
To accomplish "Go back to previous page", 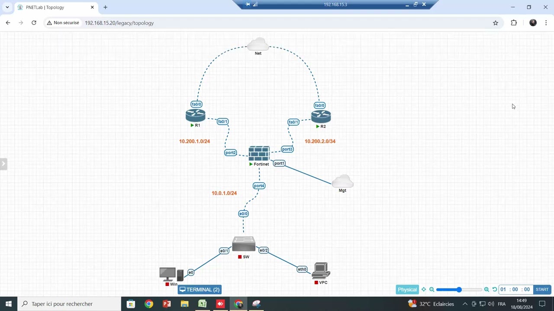I will click(x=8, y=23).
